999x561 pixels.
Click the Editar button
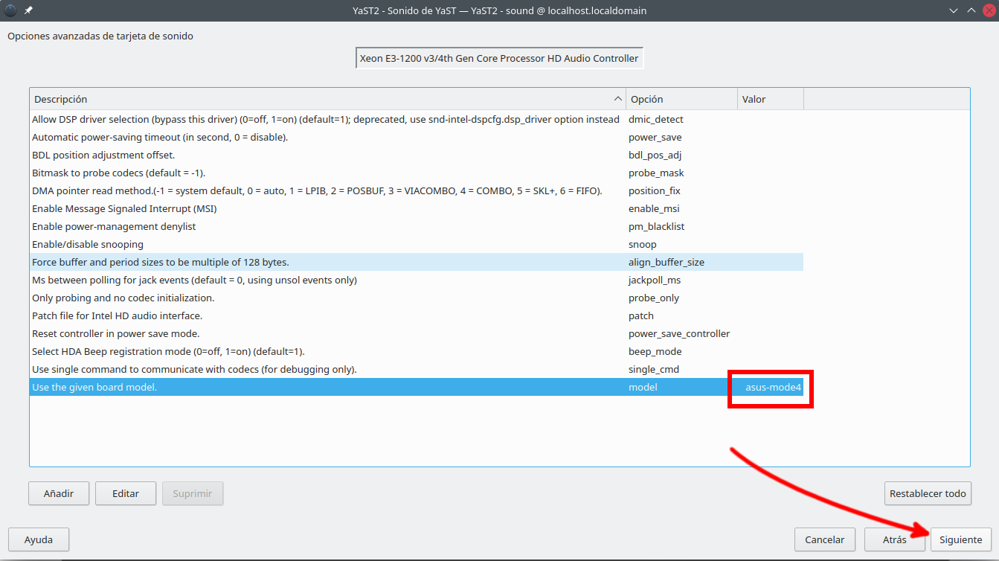pyautogui.click(x=126, y=493)
